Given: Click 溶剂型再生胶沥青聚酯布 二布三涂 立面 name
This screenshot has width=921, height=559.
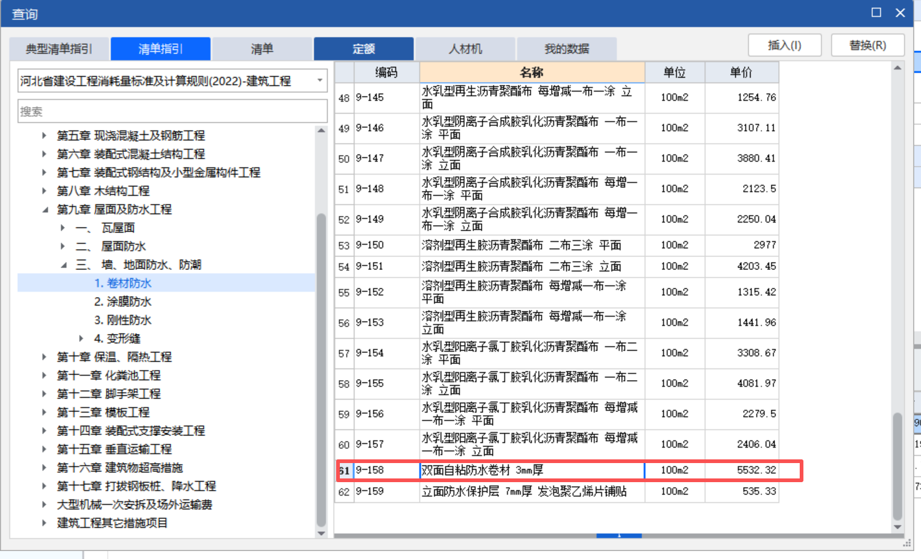Looking at the screenshot, I should pos(532,266).
